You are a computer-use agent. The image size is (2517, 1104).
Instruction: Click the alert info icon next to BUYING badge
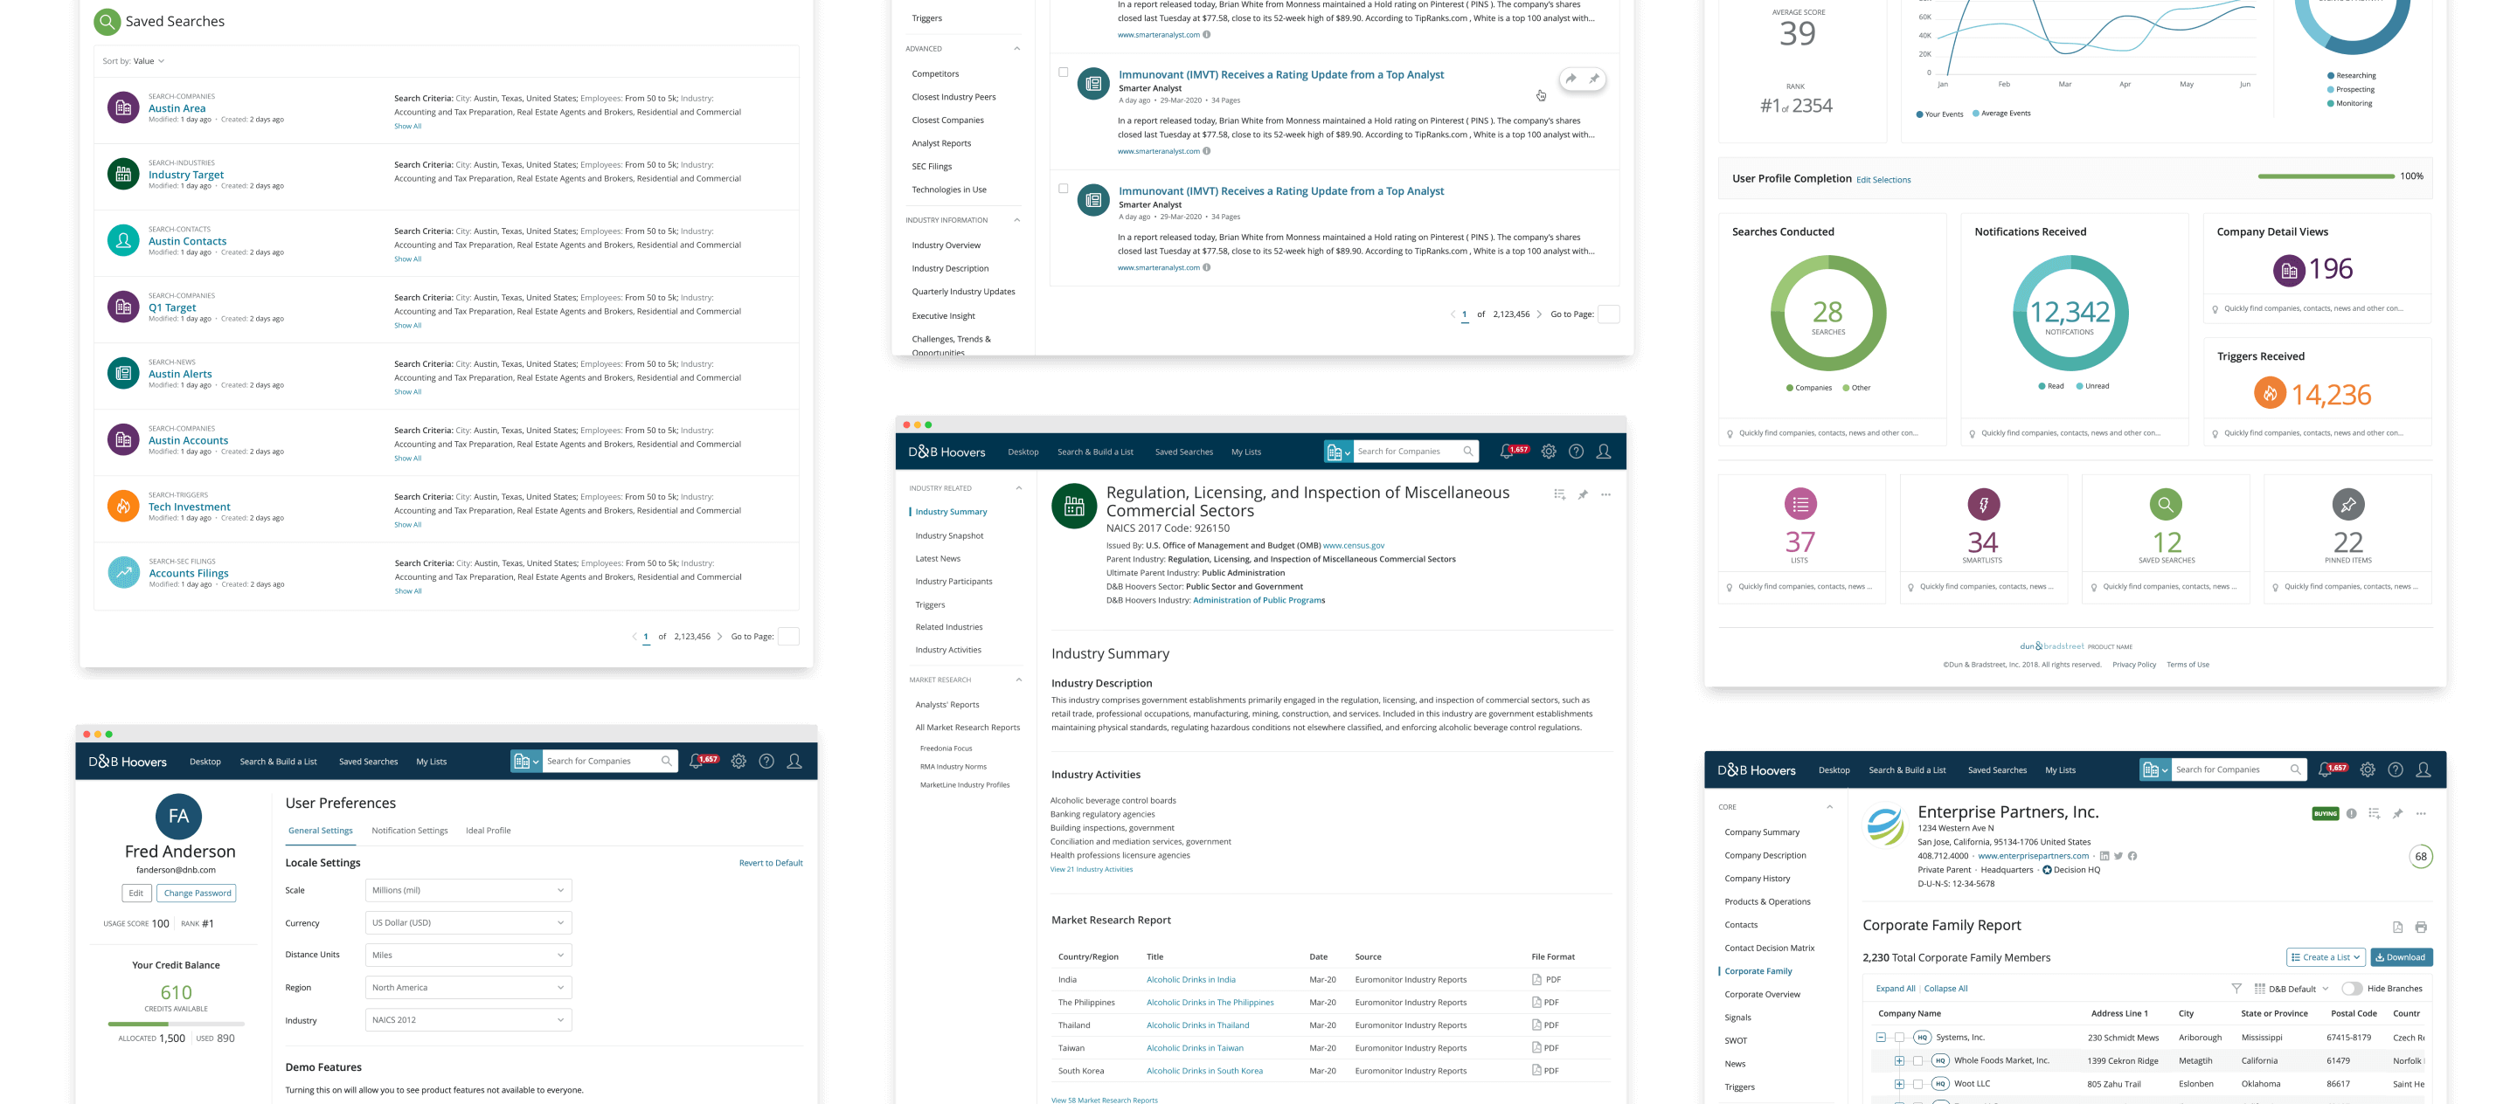point(2351,813)
